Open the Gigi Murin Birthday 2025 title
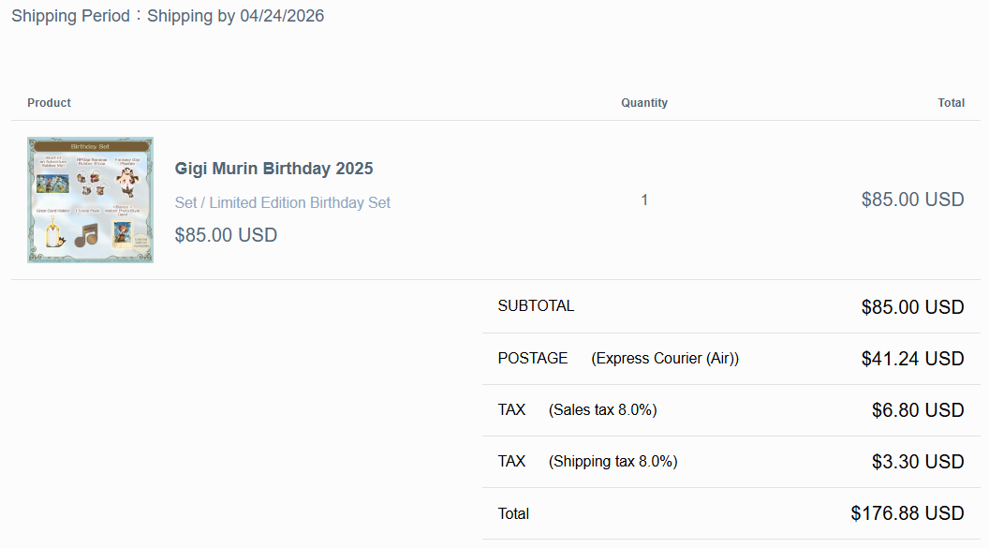This screenshot has height=548, width=989. click(x=273, y=169)
